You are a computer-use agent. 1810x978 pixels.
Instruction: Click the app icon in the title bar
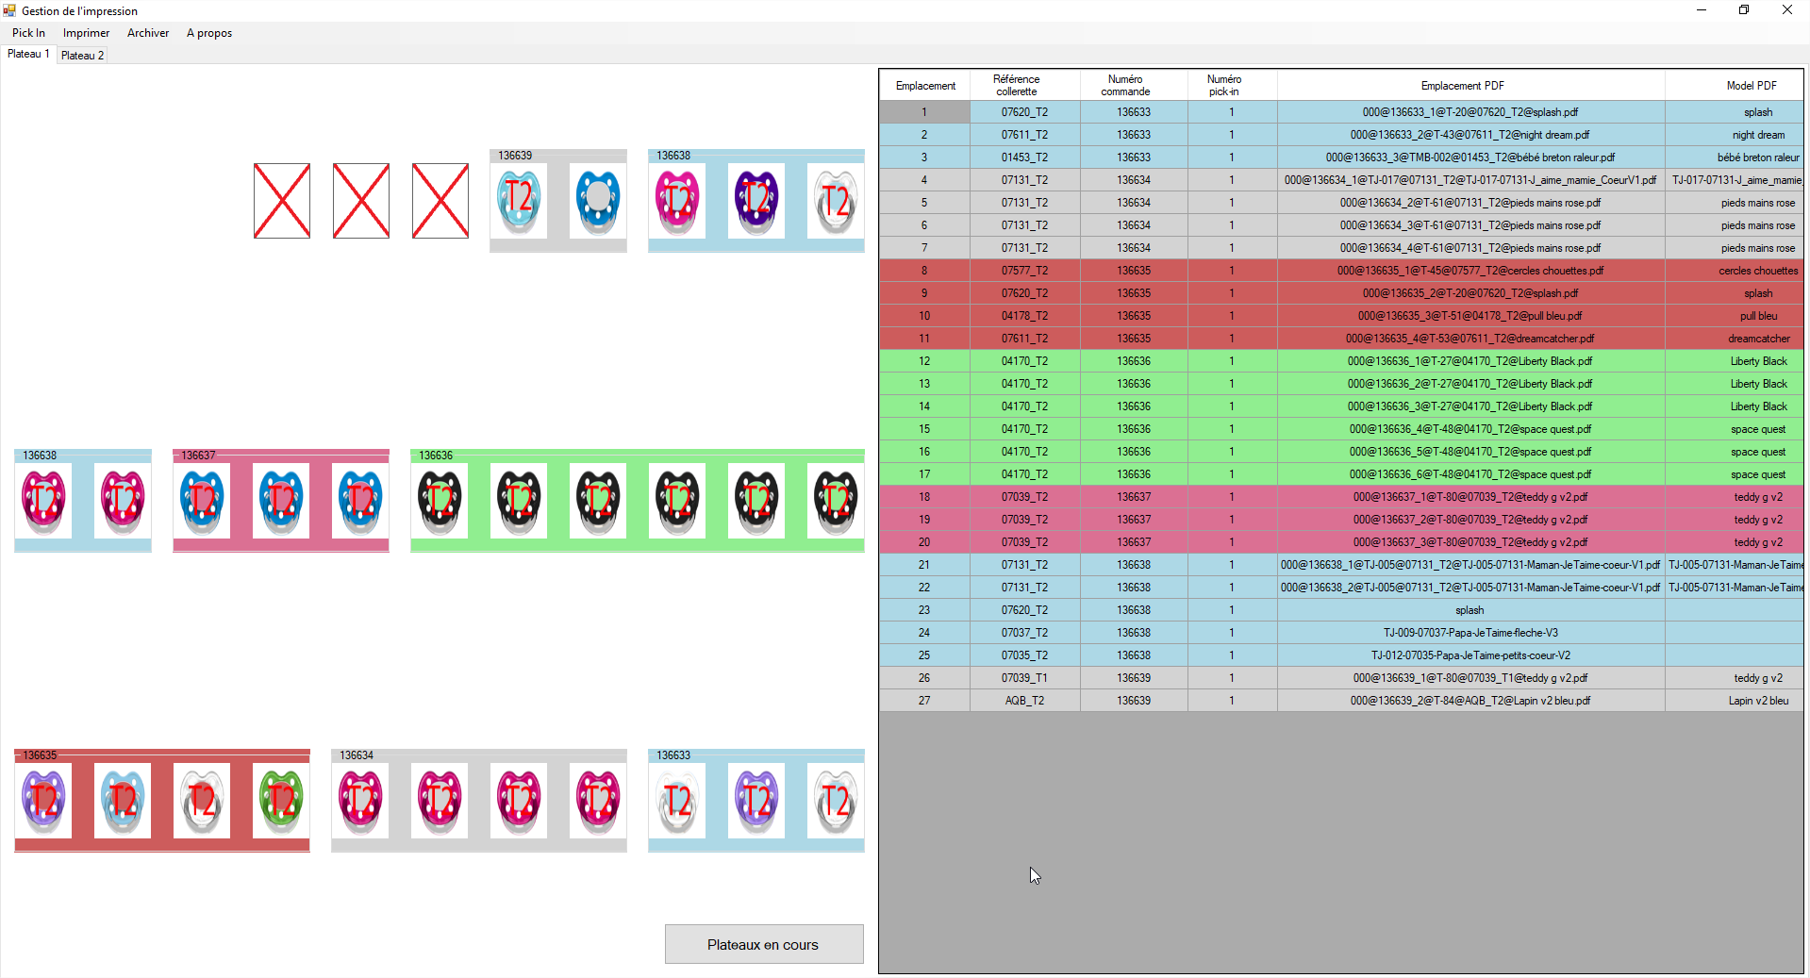click(x=9, y=10)
